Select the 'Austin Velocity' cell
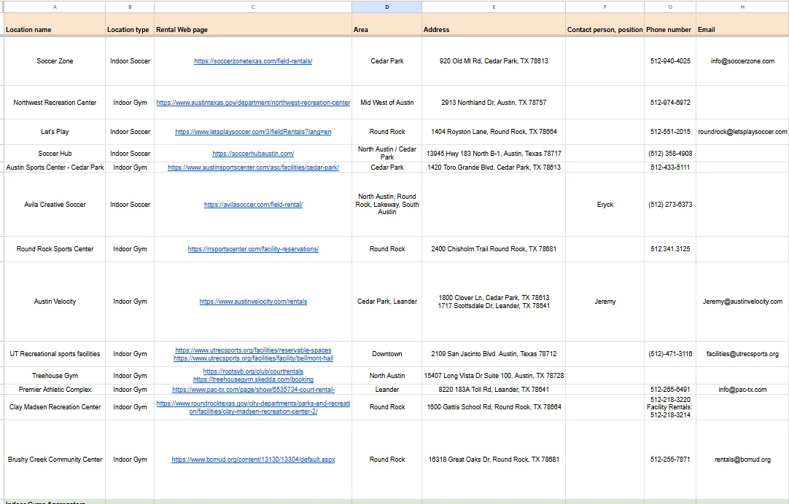The width and height of the screenshot is (789, 504). pyautogui.click(x=55, y=302)
